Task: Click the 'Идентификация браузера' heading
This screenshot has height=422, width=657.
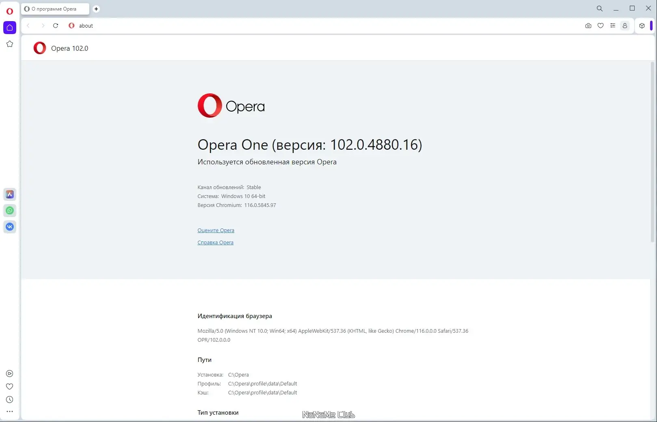Action: pos(235,316)
